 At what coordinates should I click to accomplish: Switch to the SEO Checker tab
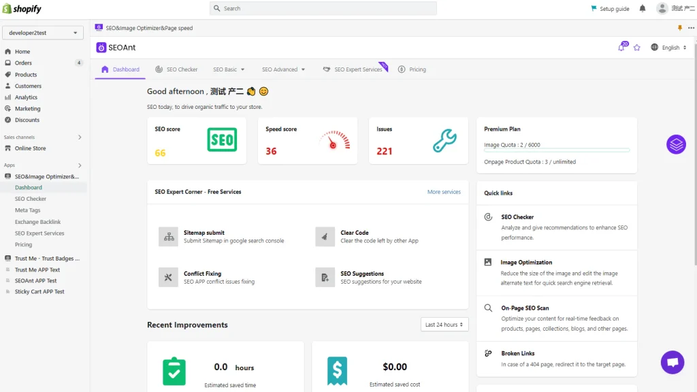[176, 69]
